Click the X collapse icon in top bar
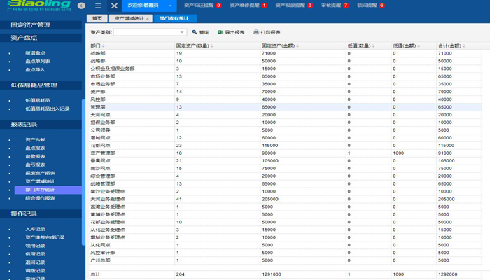 tap(114, 6)
